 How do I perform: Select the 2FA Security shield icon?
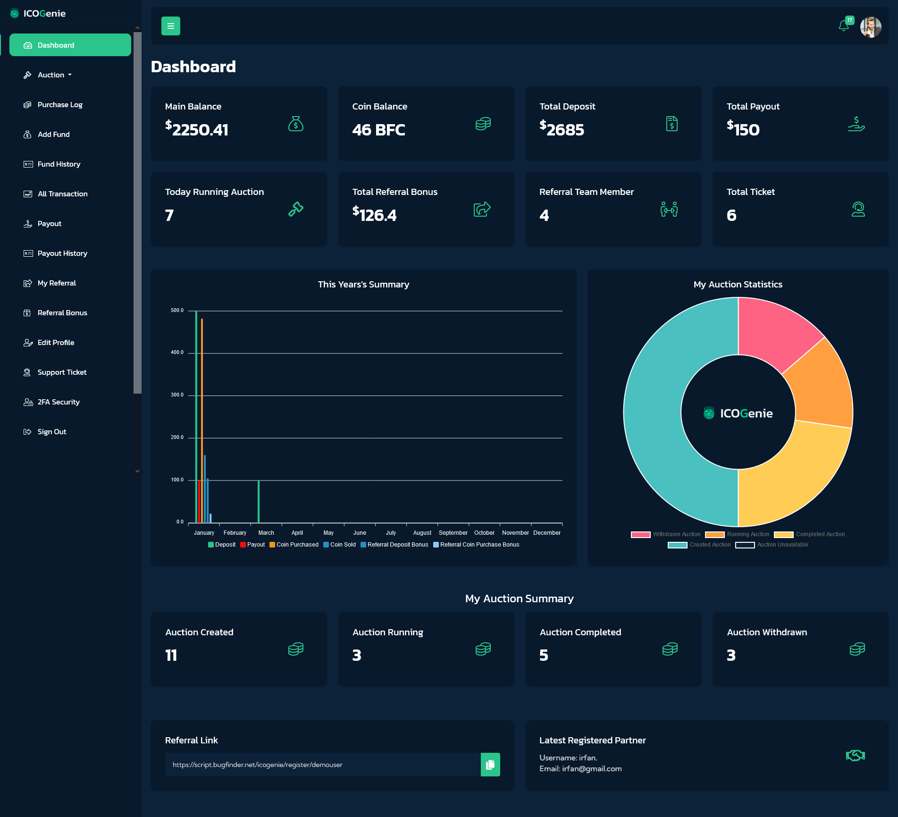(x=27, y=402)
